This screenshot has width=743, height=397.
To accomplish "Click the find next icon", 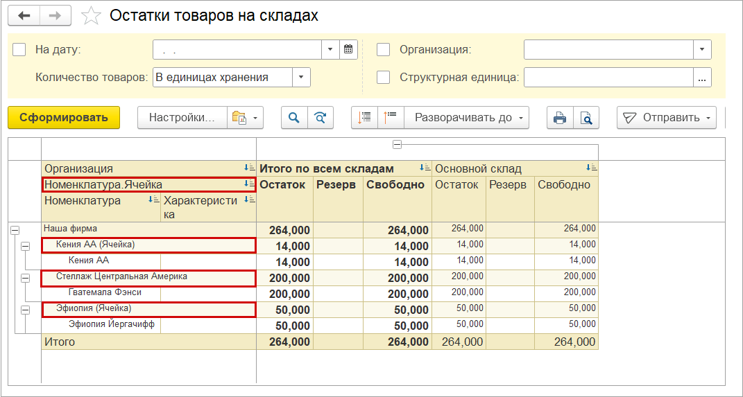I will 321,117.
